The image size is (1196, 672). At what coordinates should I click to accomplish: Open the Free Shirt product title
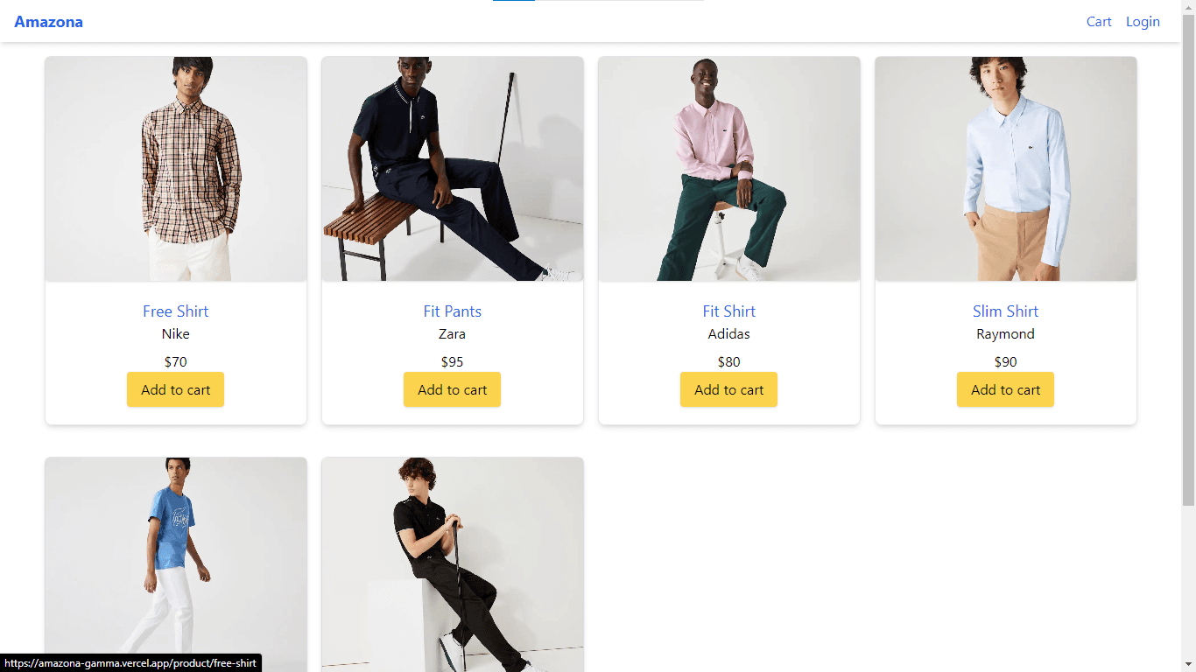(175, 311)
